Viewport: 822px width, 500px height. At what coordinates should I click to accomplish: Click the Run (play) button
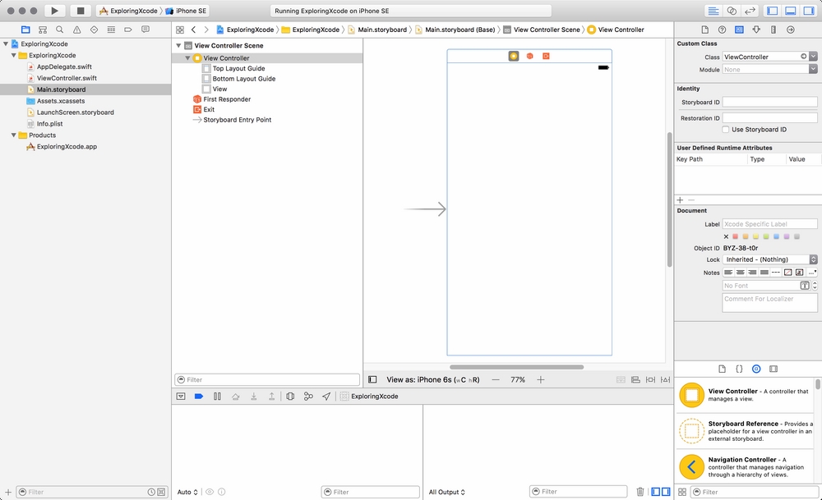[54, 11]
